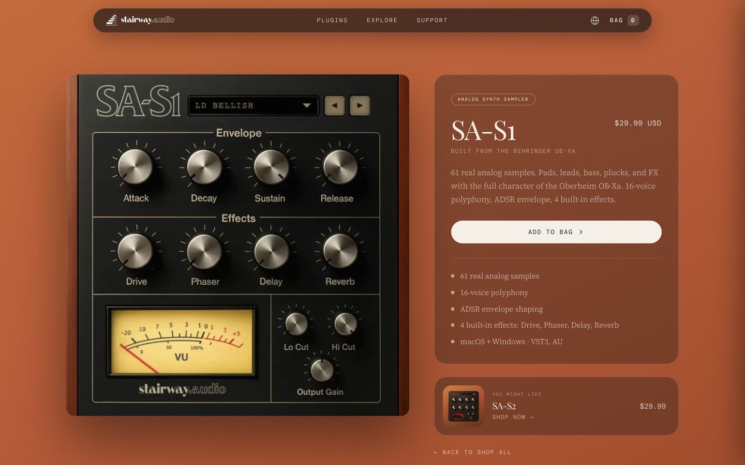Screen dimensions: 745x465
Task: Click the SA-S1 product title heading
Action: 484,131
